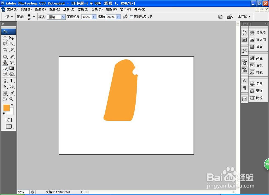Open the Analysis menu
The height and width of the screenshot is (195, 269).
97,9
